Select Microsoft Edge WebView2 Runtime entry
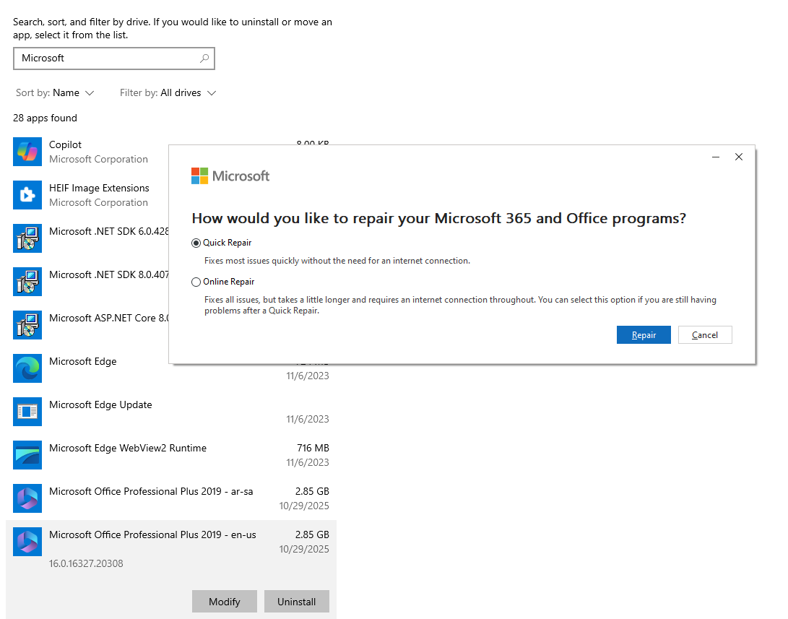Screen dimensions: 788x619 click(x=128, y=448)
